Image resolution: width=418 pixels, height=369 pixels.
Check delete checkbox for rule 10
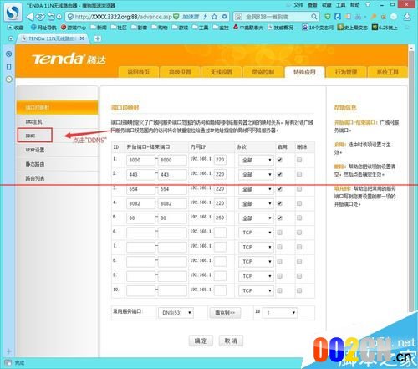(299, 290)
